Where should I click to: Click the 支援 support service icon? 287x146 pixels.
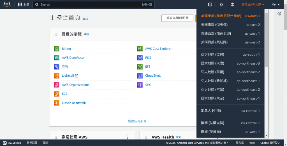[x=57, y=67]
